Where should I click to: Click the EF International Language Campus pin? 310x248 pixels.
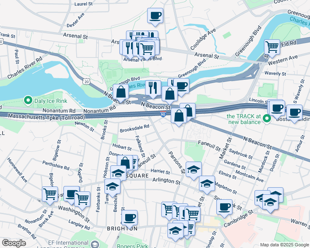95,244
